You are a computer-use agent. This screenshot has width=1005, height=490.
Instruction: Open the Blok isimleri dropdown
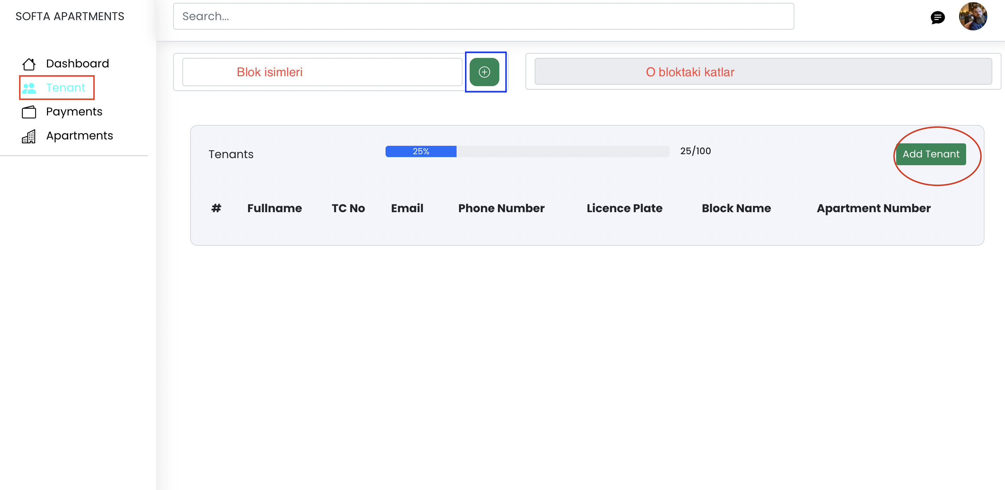pos(322,72)
